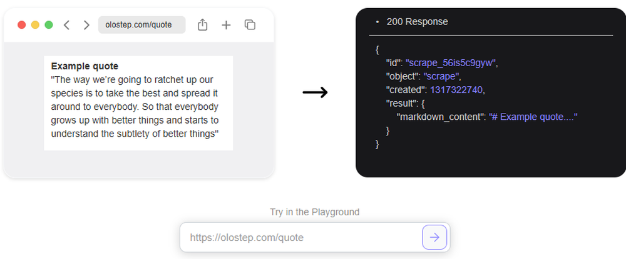Click the "200 Response" header text
This screenshot has height=259, width=626.
417,21
